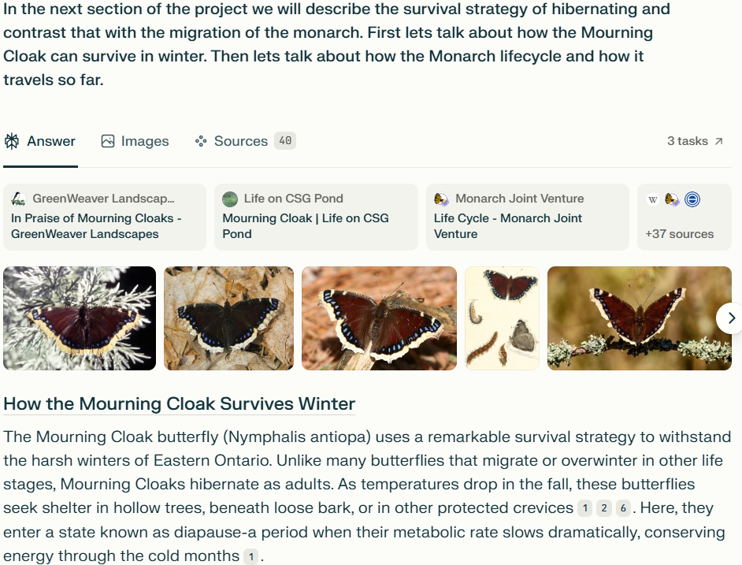Viewport: 742px width, 565px height.
Task: Open Mourning Cloak Life on CSG Pond source
Action: tap(305, 226)
